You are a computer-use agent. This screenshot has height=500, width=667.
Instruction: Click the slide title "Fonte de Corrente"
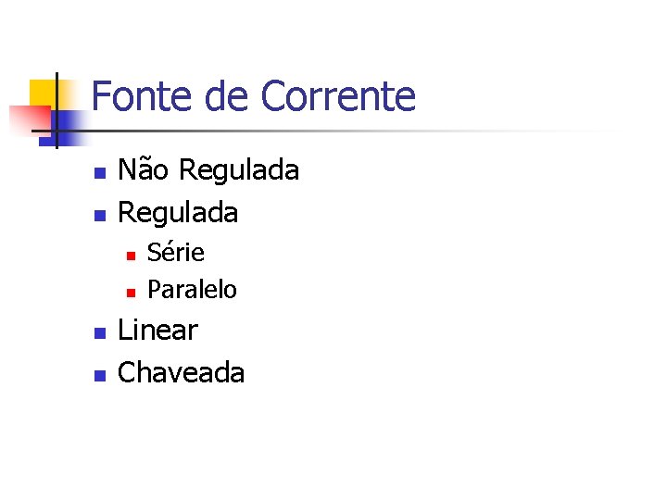tap(254, 97)
